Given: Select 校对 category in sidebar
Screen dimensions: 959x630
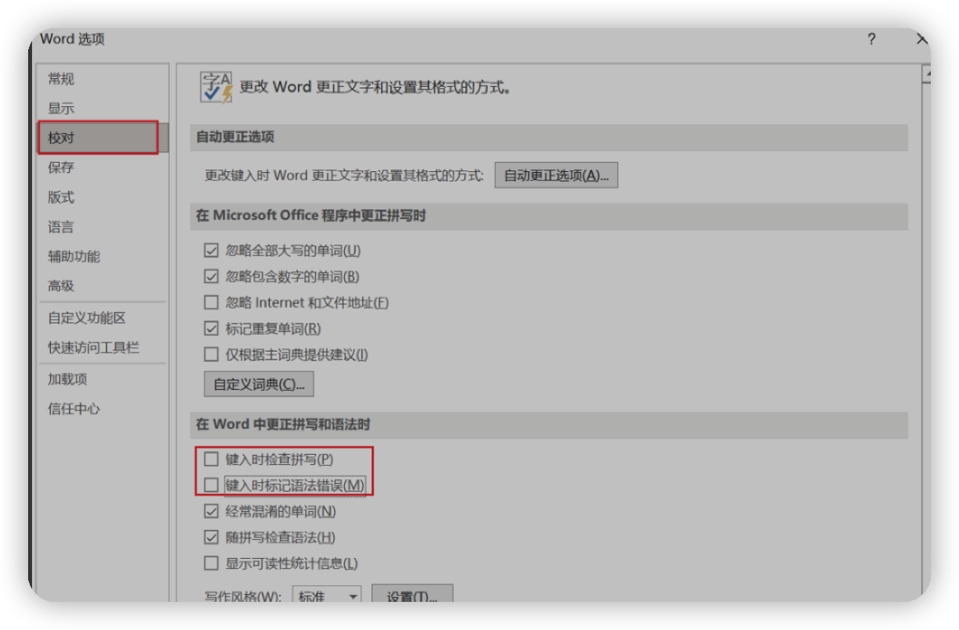Looking at the screenshot, I should click(x=99, y=138).
